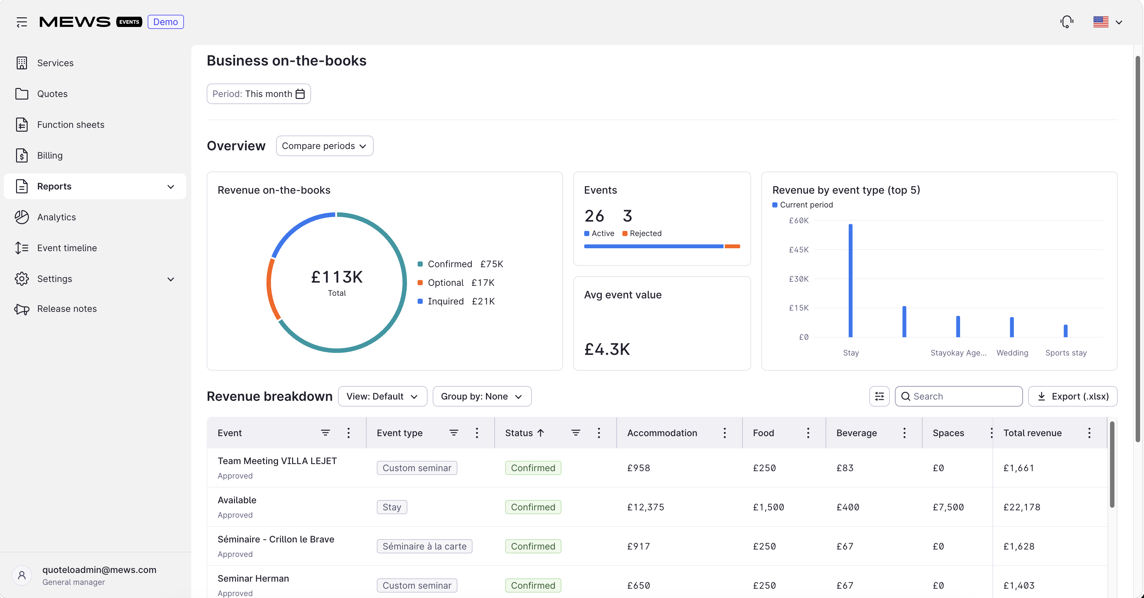Open Function sheets section

point(95,125)
